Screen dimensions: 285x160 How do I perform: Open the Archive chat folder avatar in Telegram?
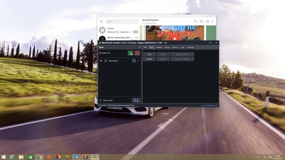[102, 30]
